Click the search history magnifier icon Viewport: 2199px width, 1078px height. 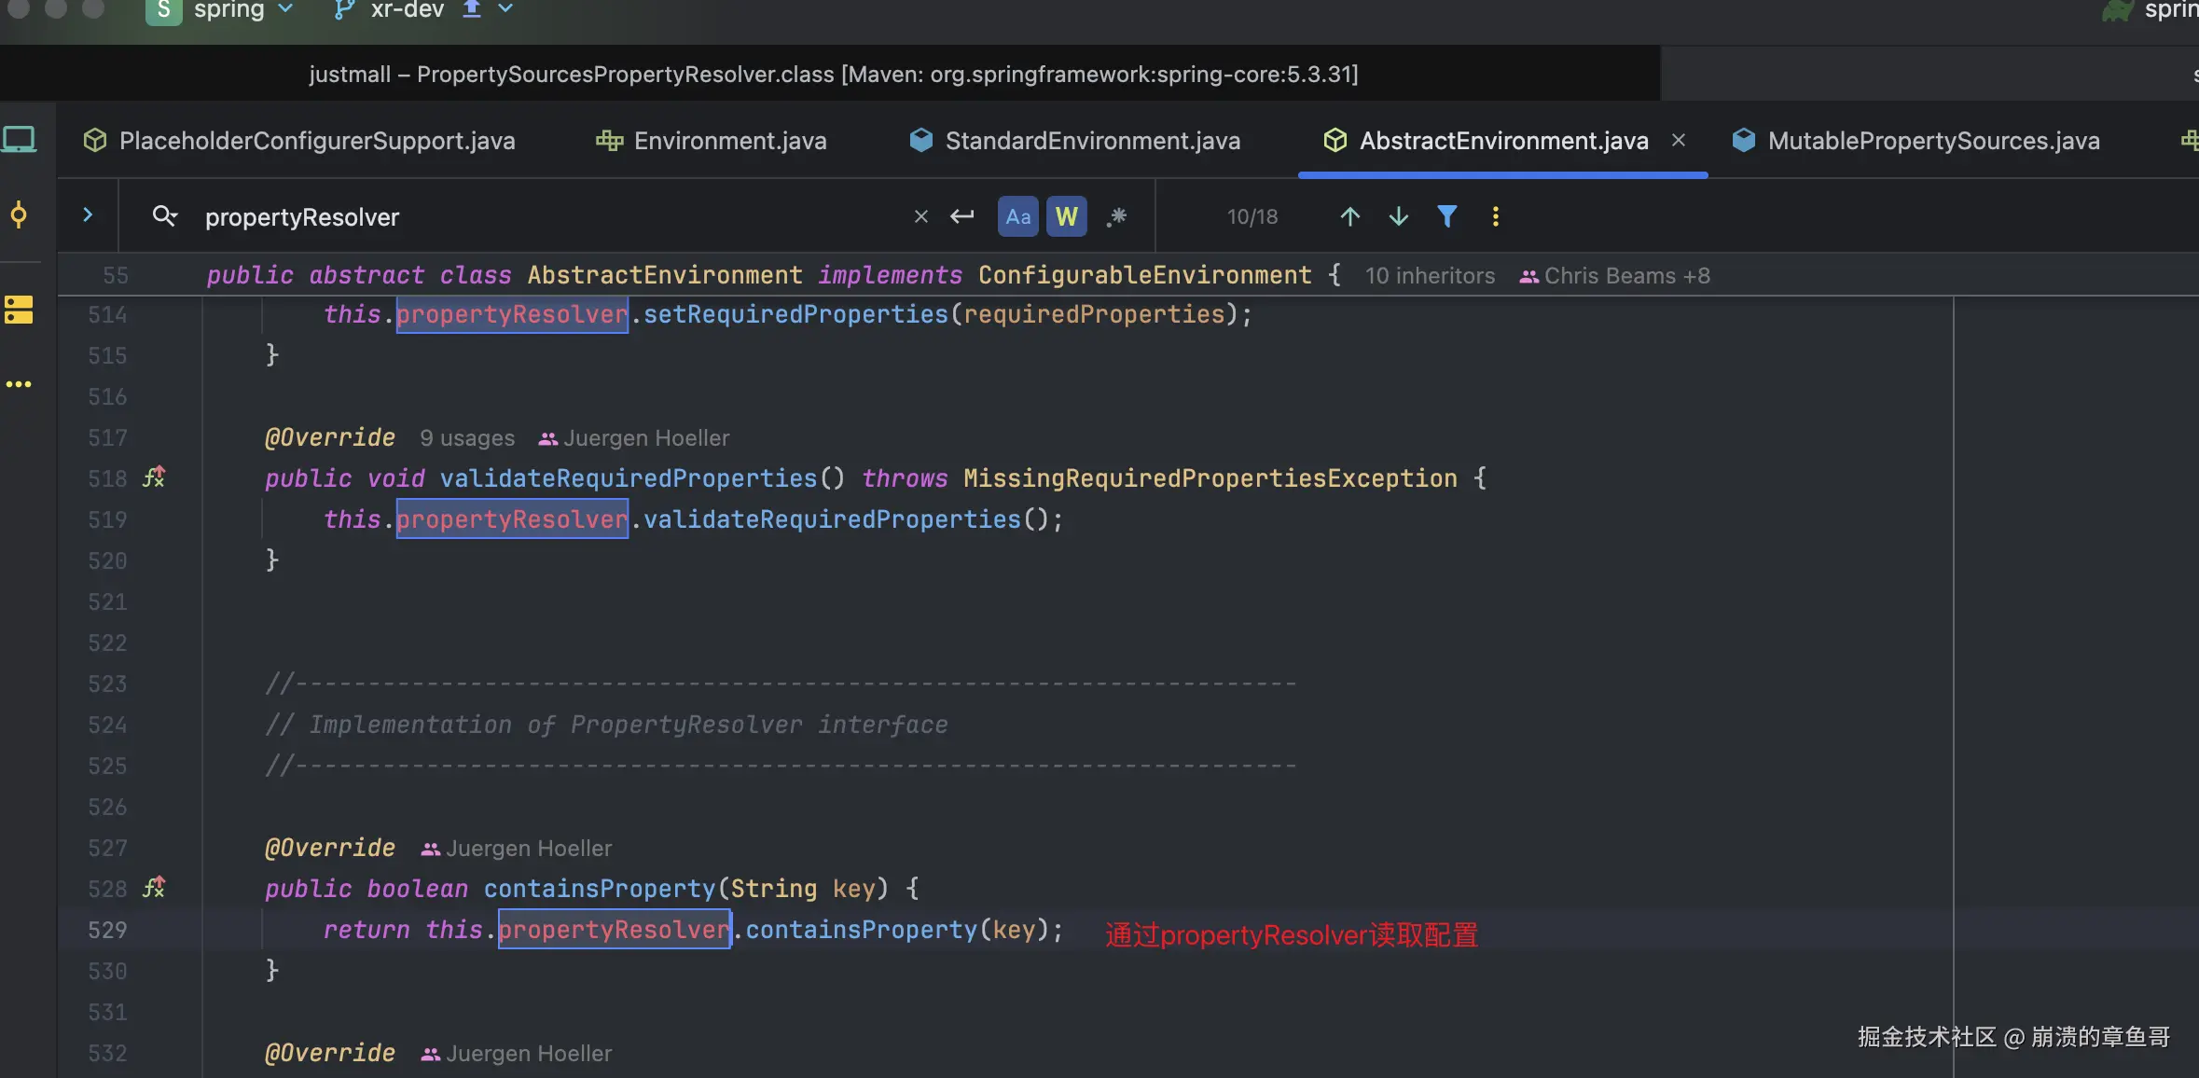(x=164, y=216)
